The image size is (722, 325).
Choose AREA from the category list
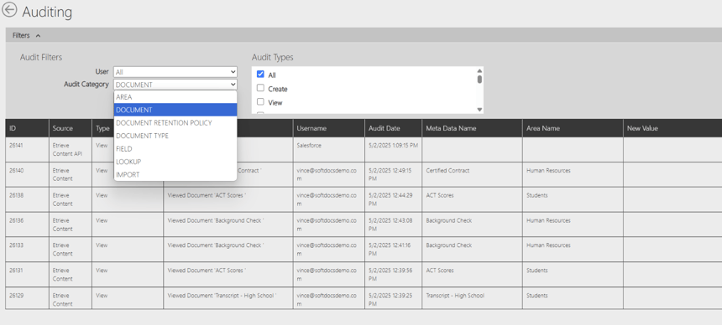(x=175, y=97)
